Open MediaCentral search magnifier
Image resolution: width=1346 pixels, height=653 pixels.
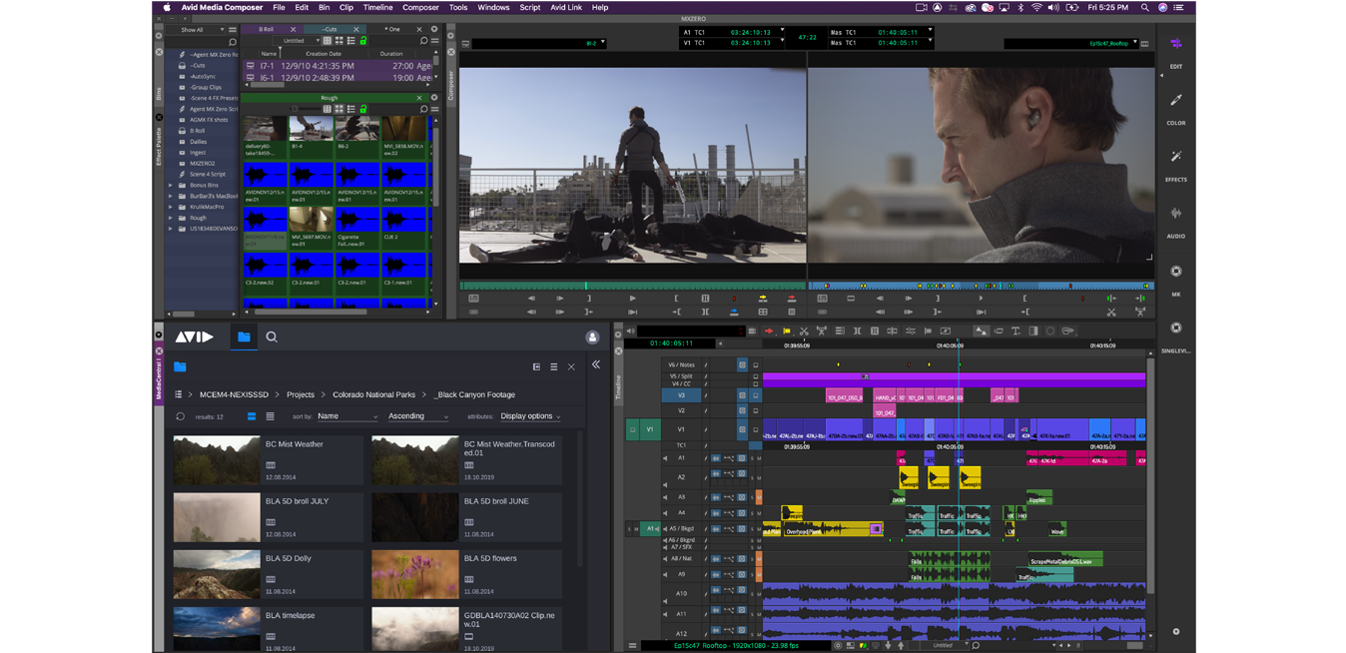(x=272, y=337)
